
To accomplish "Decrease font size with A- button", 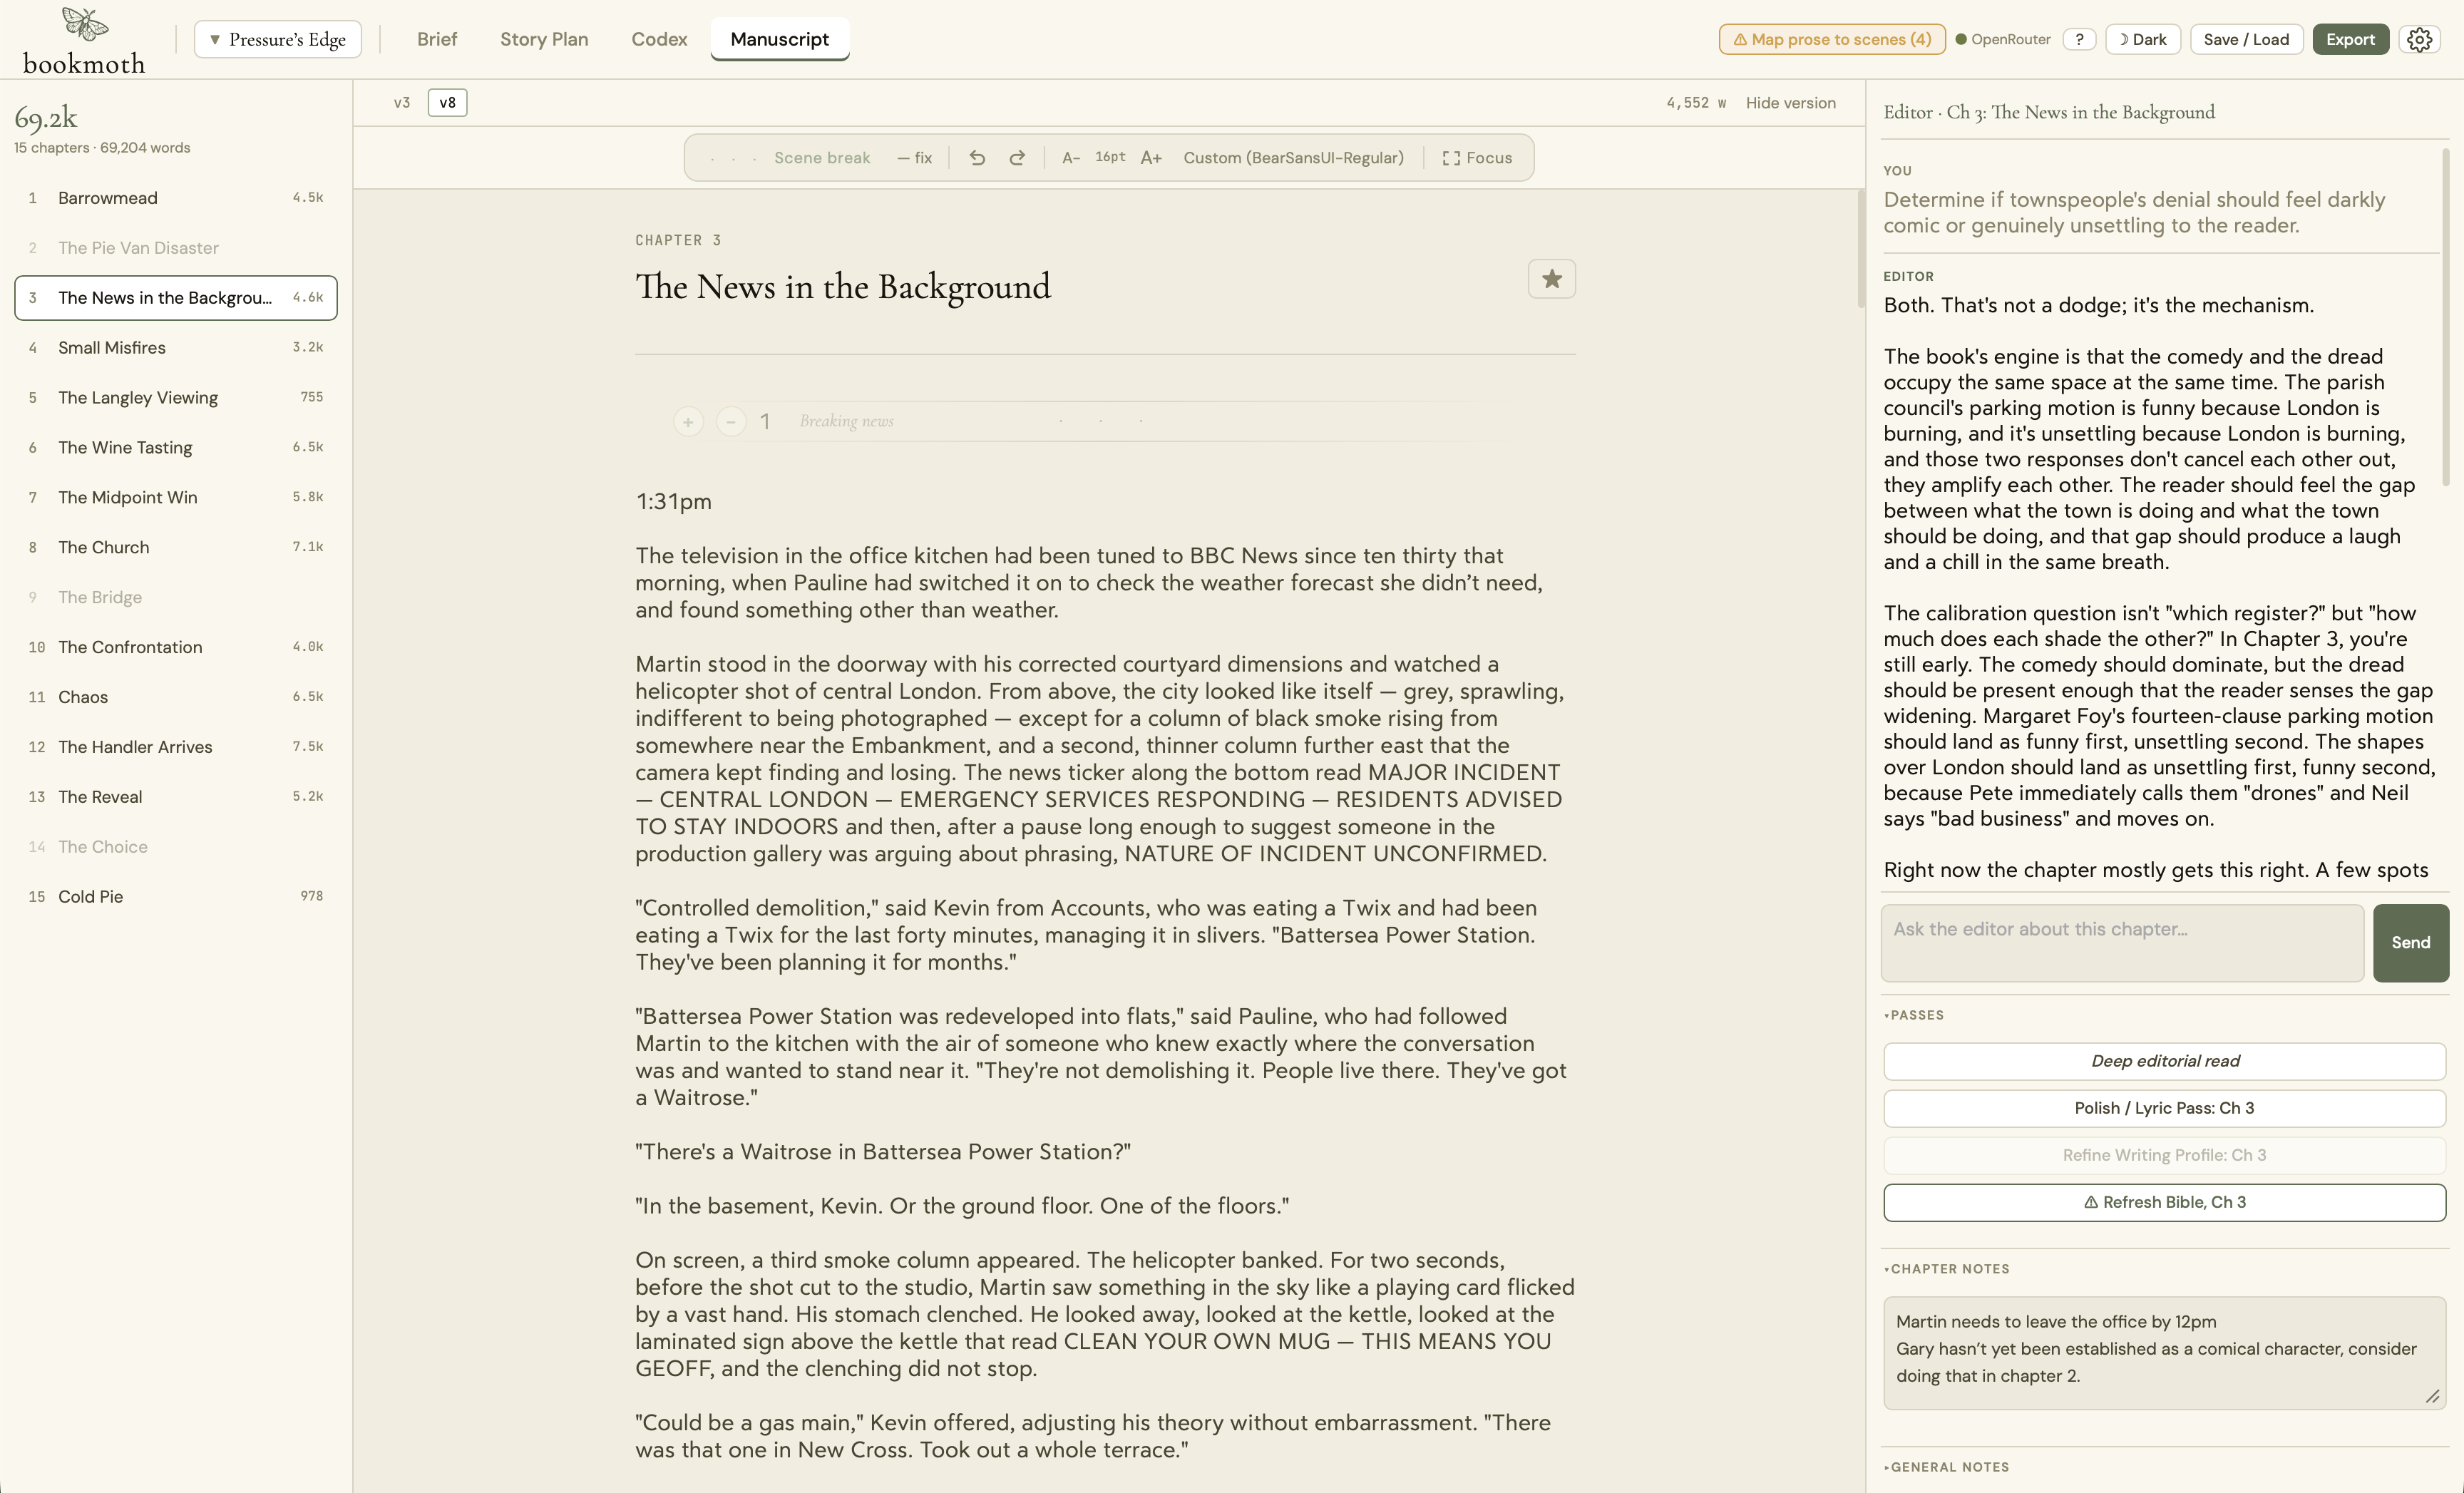I will coord(1071,158).
